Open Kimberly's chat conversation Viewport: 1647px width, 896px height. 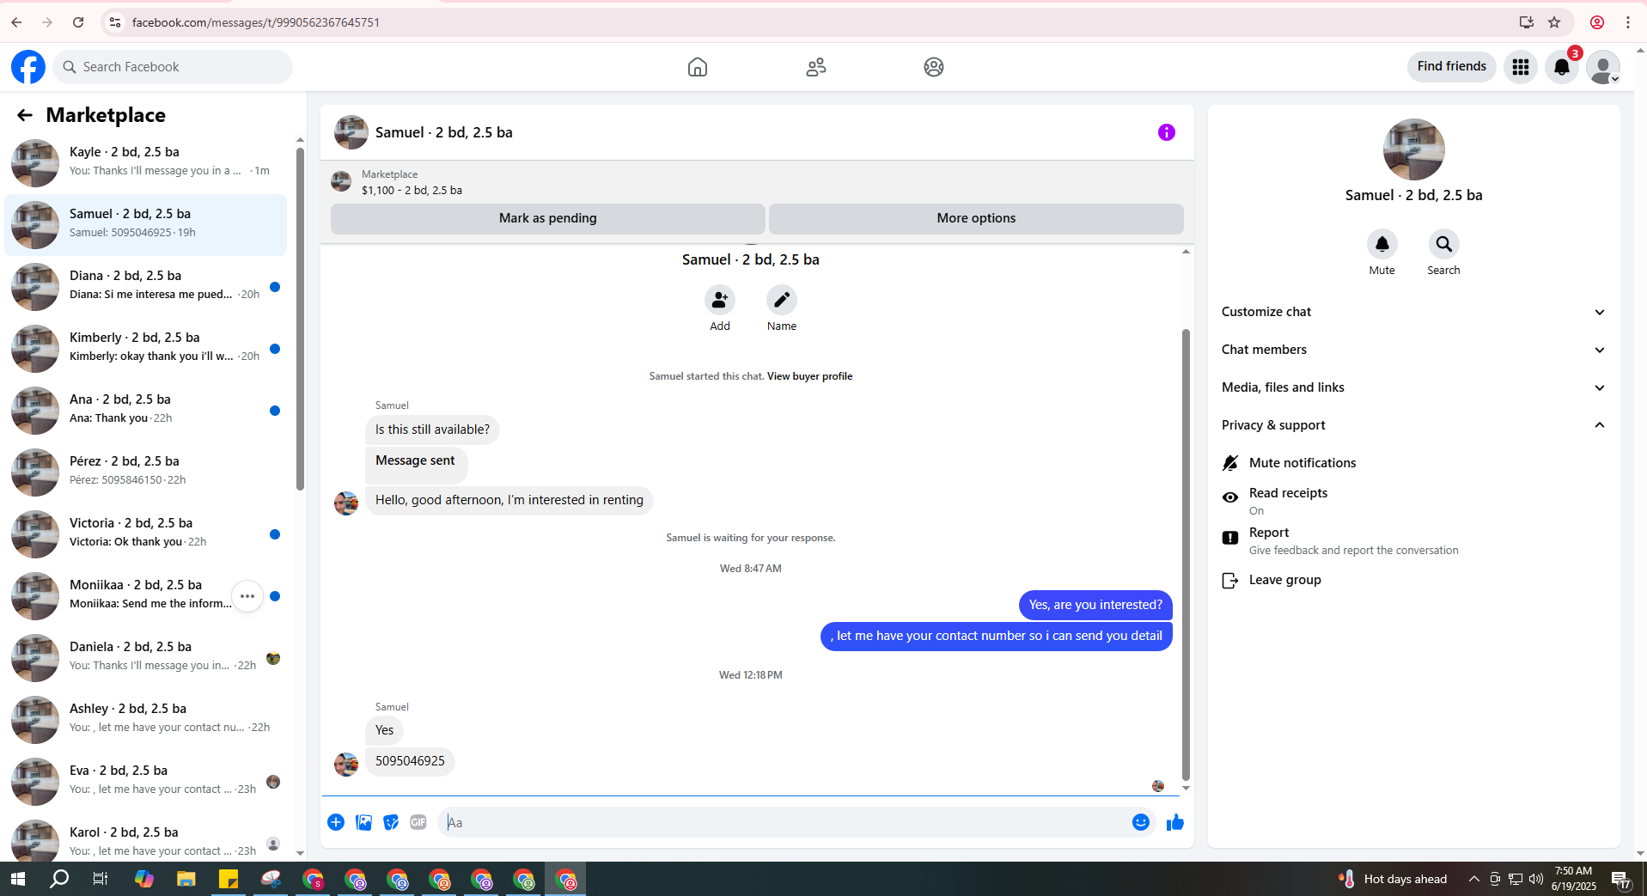[x=146, y=348]
